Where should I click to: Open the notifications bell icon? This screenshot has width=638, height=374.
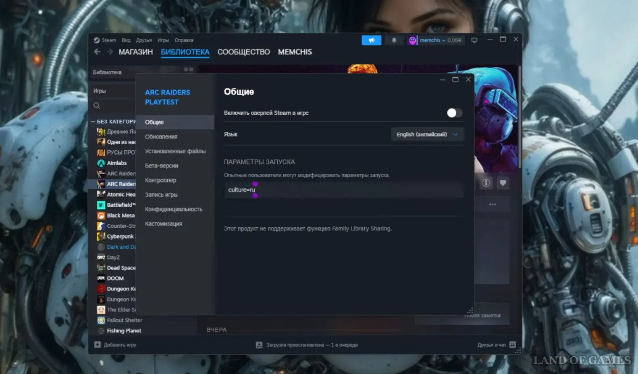click(x=394, y=40)
